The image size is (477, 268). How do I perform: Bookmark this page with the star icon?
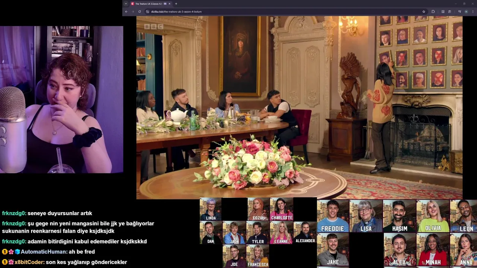pyautogui.click(x=424, y=12)
